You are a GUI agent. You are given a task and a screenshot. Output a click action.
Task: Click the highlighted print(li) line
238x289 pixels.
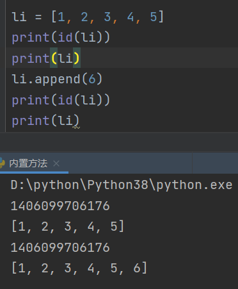click(x=45, y=58)
